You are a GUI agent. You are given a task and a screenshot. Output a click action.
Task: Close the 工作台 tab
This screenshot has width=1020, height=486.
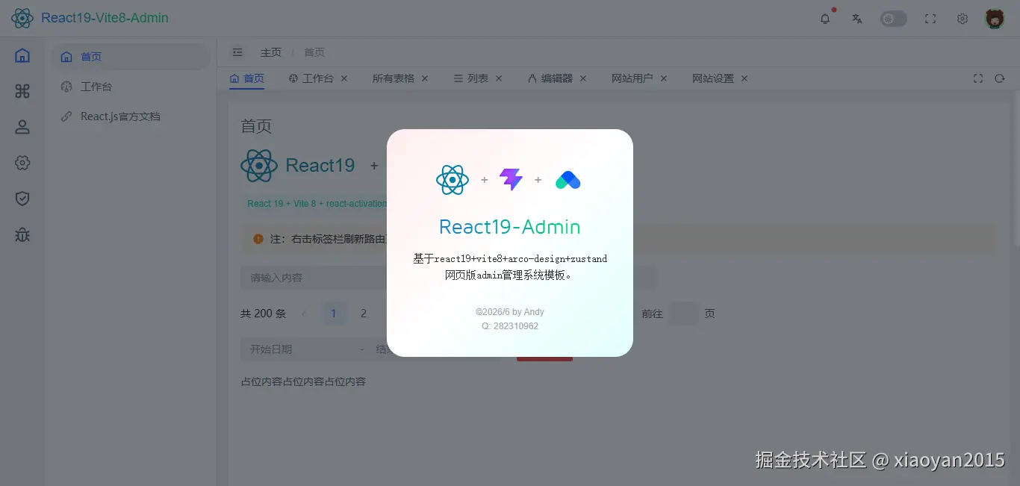(x=344, y=78)
